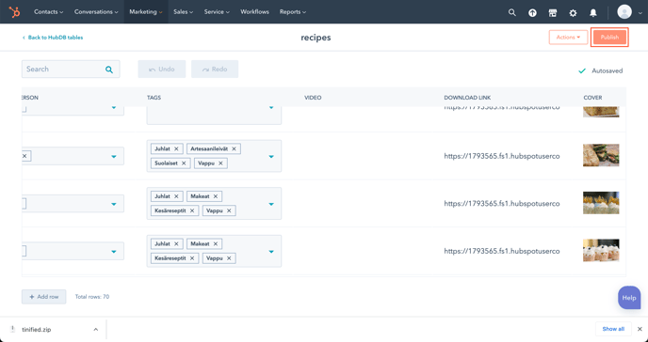Click the Tags column header
Viewport: 648px width, 342px height.
[x=154, y=98]
